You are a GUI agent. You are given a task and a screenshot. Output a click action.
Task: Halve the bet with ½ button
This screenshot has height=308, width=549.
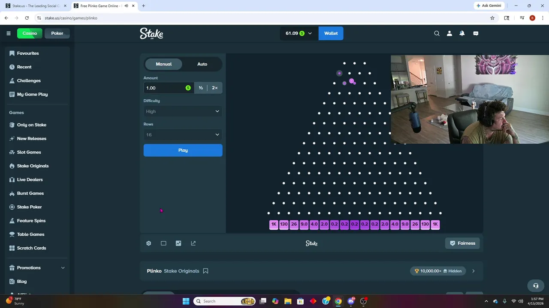(x=201, y=88)
